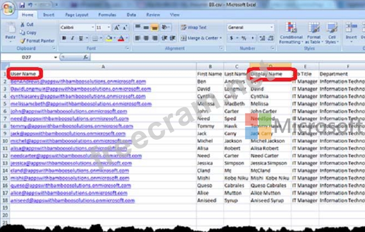Viewport: 365px width, 232px height.
Task: Cut the selected cells
Action: [27, 24]
